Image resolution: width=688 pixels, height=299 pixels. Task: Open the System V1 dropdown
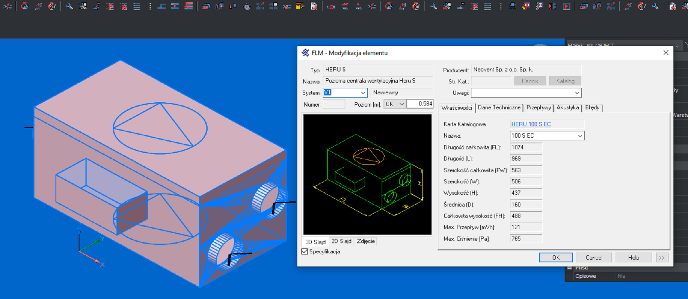363,93
